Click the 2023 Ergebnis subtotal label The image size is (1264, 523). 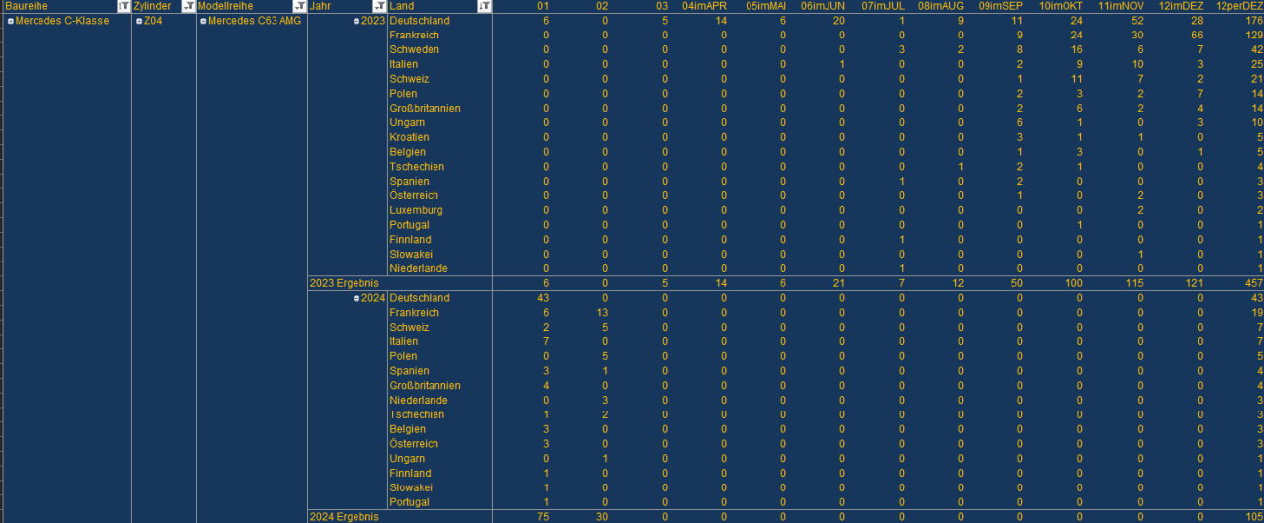tap(344, 283)
